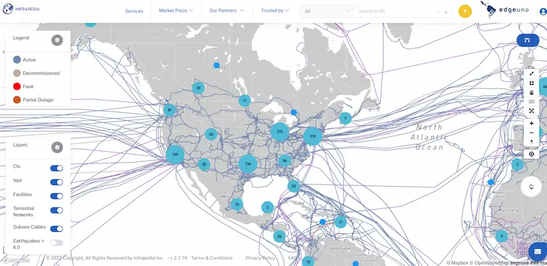Toggle fullscreen map mode
Screen dimensions: 547x266
click(x=531, y=111)
